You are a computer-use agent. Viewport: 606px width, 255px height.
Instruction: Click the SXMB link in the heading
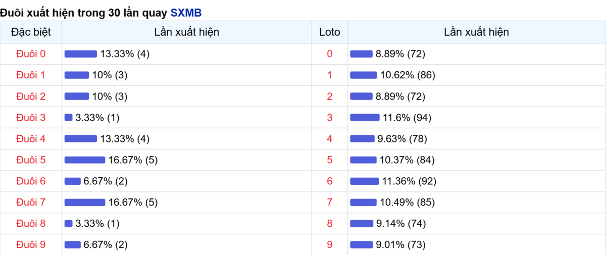[186, 13]
